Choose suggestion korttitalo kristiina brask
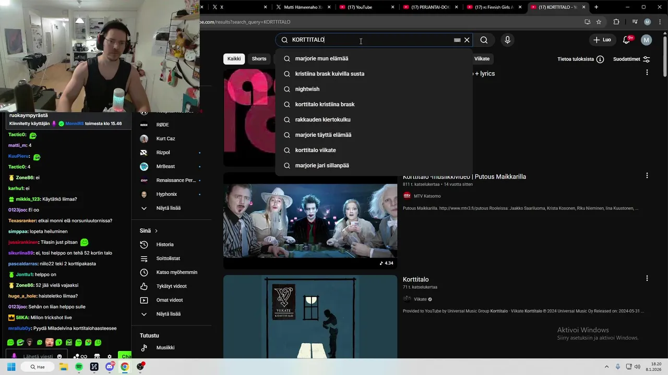This screenshot has height=375, width=668. click(x=374, y=104)
